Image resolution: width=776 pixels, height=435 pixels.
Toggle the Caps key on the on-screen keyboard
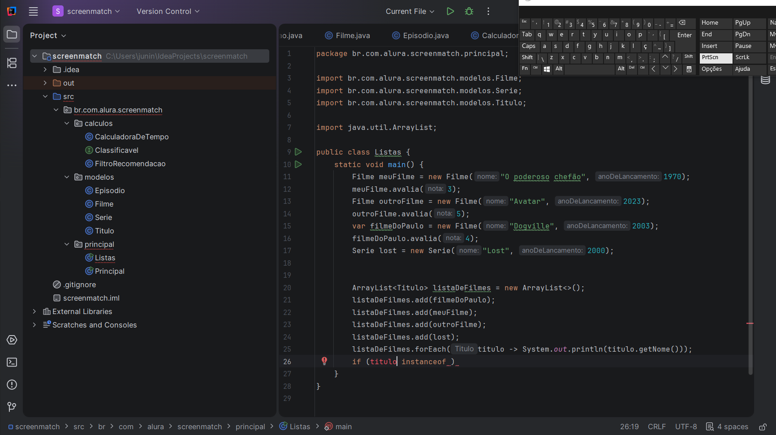pyautogui.click(x=529, y=46)
